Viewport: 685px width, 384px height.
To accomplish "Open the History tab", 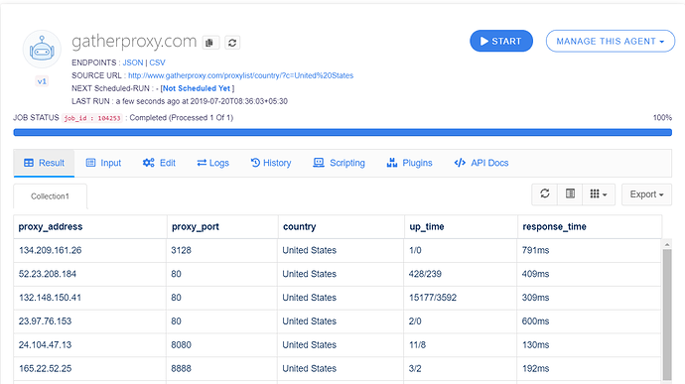I will [x=271, y=163].
